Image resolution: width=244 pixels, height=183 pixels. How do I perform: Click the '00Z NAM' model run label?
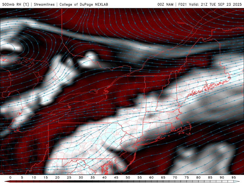165,4
